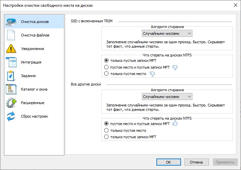241x170 pixels.
Task: Close the settings dialog window
Action: click(x=235, y=5)
